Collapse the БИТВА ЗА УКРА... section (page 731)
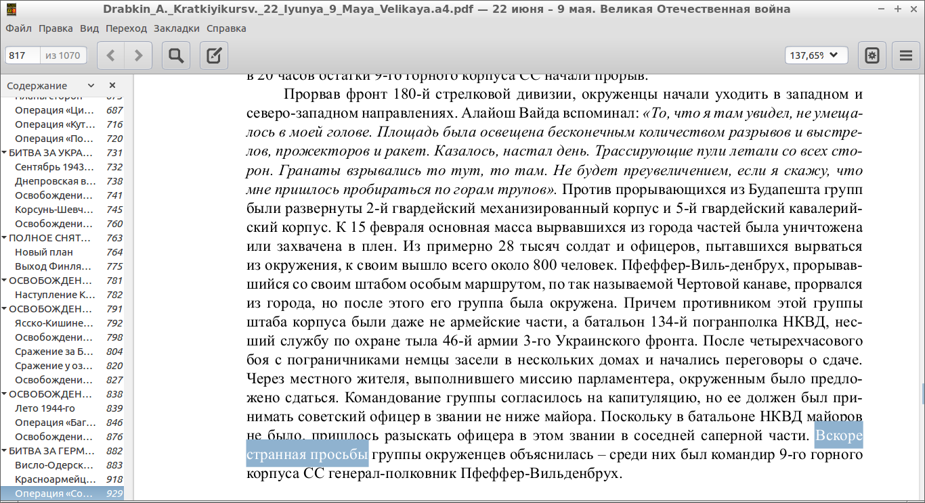The width and height of the screenshot is (925, 503). 5,153
